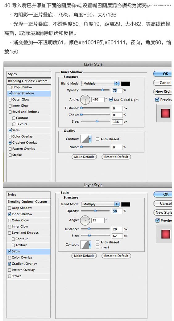
Task: Click OK in the Inner Shadow settings dialog
Action: pos(163,74)
